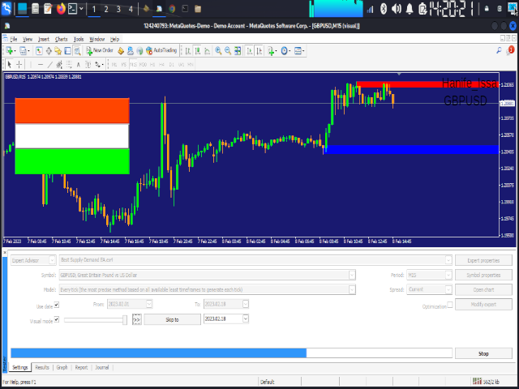Screen dimensions: 519x389
Task: Open the Navigator star-folder icon
Action: point(58,50)
